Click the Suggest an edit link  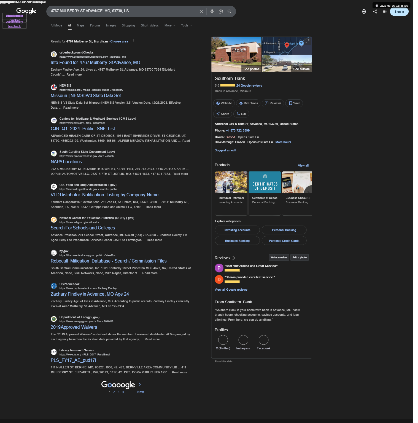point(225,151)
